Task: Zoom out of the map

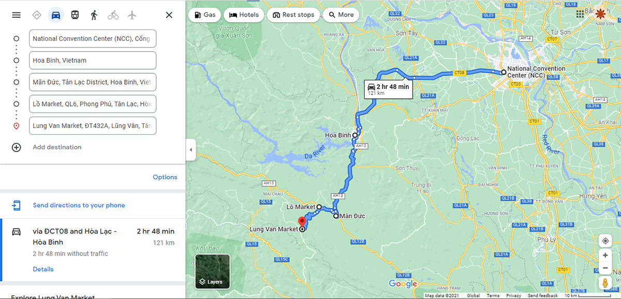Action: [605, 268]
